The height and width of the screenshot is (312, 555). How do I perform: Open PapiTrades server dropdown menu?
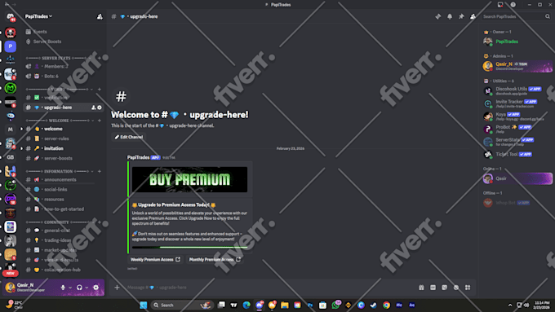[x=38, y=16]
